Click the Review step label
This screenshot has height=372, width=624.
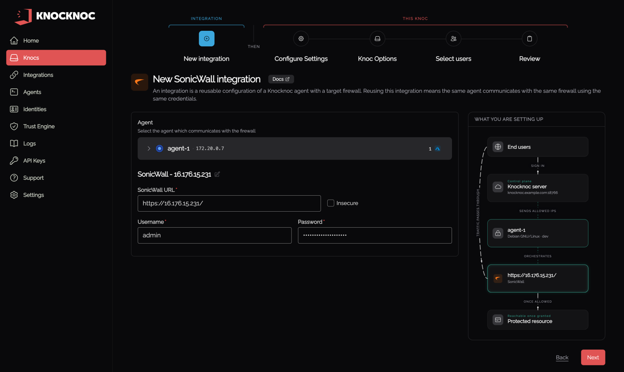[x=530, y=59]
